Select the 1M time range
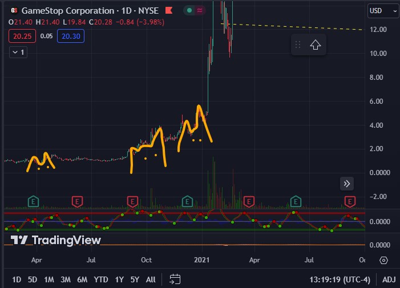Image resolution: width=400 pixels, height=288 pixels. pos(49,279)
